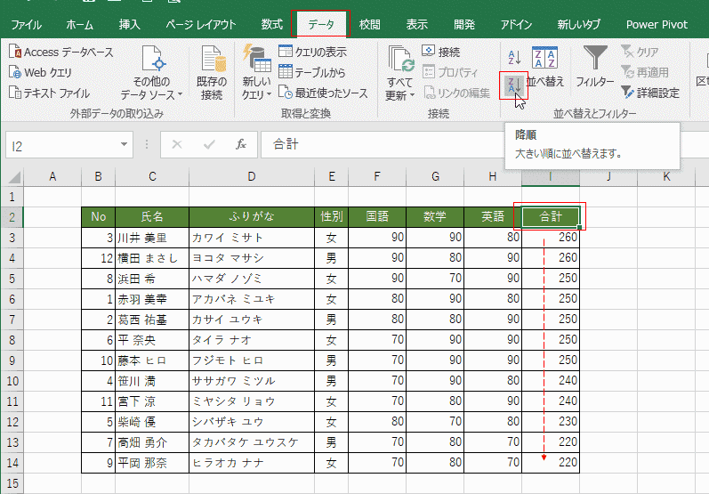Toggle the フィルター funnel button
The height and width of the screenshot is (494, 709).
point(594,68)
